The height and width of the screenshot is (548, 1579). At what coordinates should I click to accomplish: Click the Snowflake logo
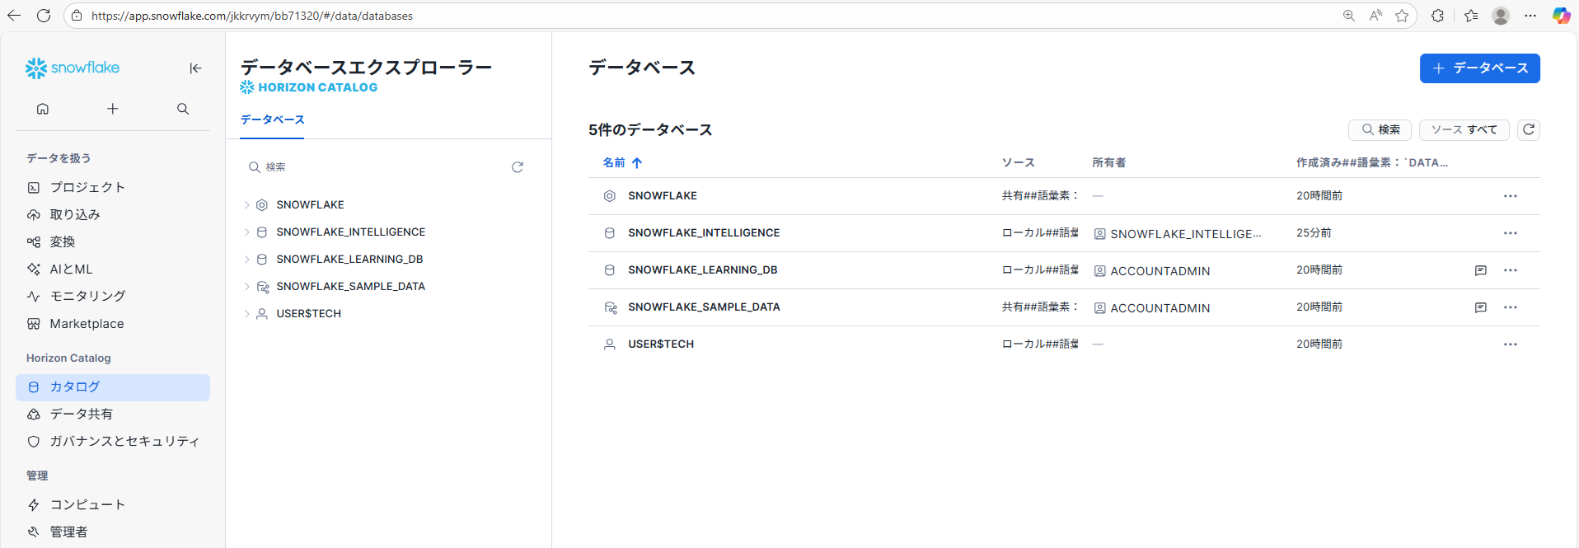(x=73, y=68)
